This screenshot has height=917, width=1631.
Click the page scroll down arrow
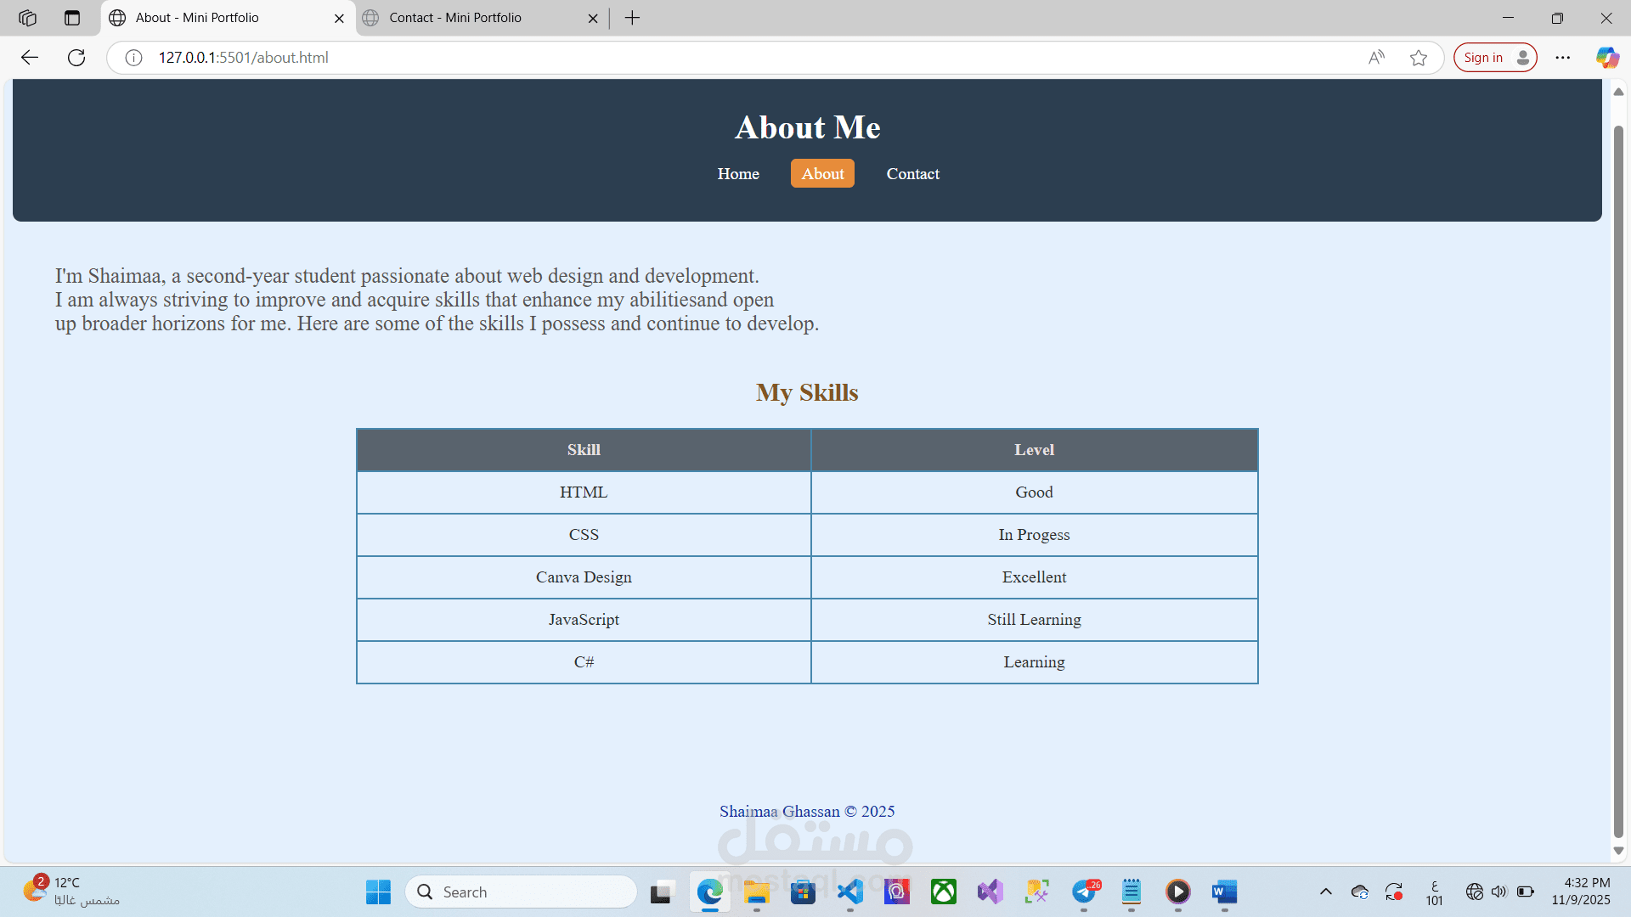coord(1618,851)
